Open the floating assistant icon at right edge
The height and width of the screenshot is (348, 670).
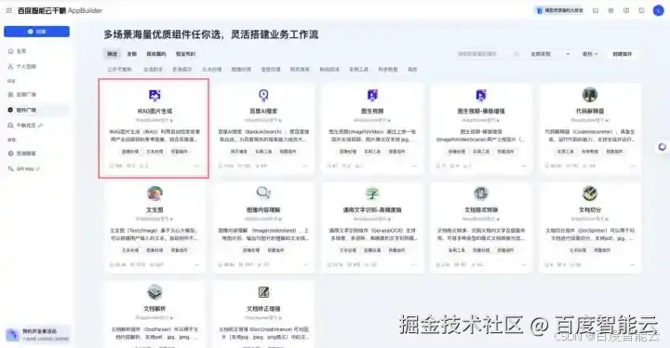tap(662, 147)
